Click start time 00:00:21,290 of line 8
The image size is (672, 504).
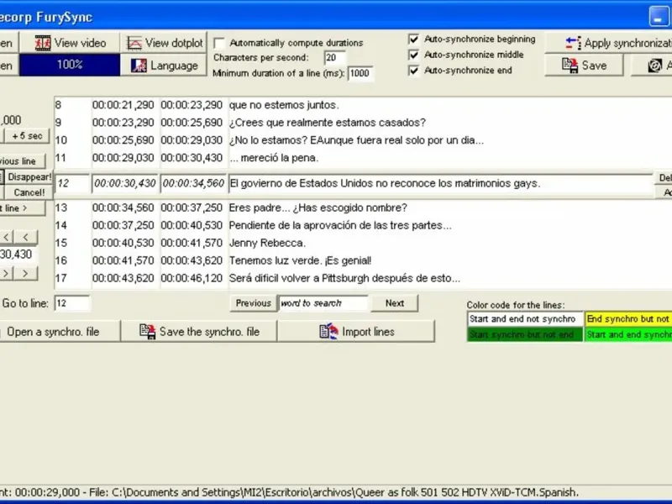click(x=123, y=105)
